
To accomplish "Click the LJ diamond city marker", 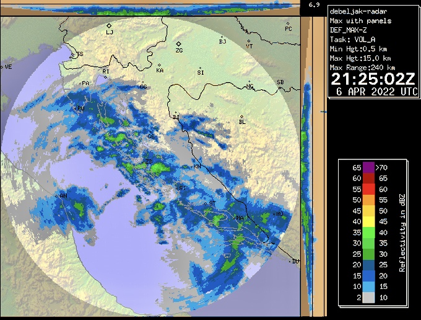I will tap(109, 26).
